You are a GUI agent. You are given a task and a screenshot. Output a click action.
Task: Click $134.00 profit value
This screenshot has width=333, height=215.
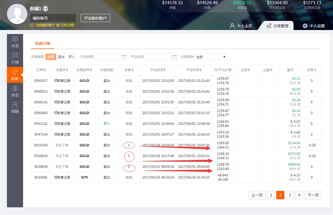coord(294,143)
